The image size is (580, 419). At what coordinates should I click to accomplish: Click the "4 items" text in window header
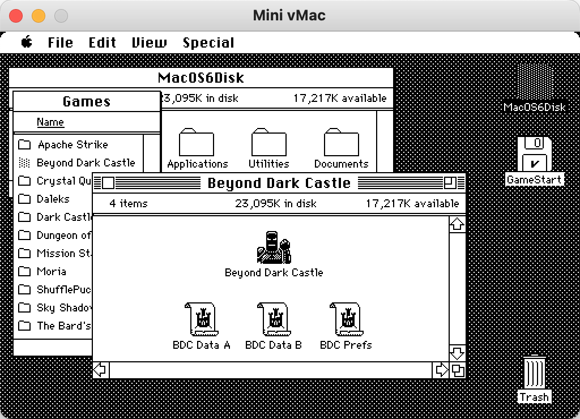coord(129,203)
